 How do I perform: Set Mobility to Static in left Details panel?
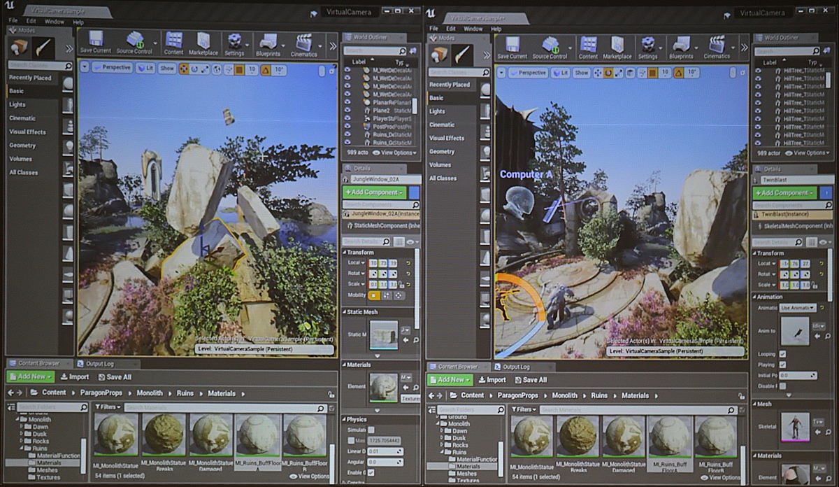click(374, 295)
